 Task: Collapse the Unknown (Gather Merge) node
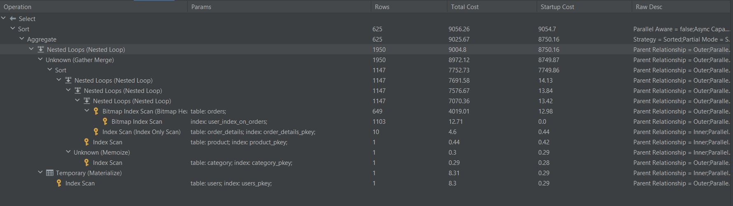click(x=40, y=60)
